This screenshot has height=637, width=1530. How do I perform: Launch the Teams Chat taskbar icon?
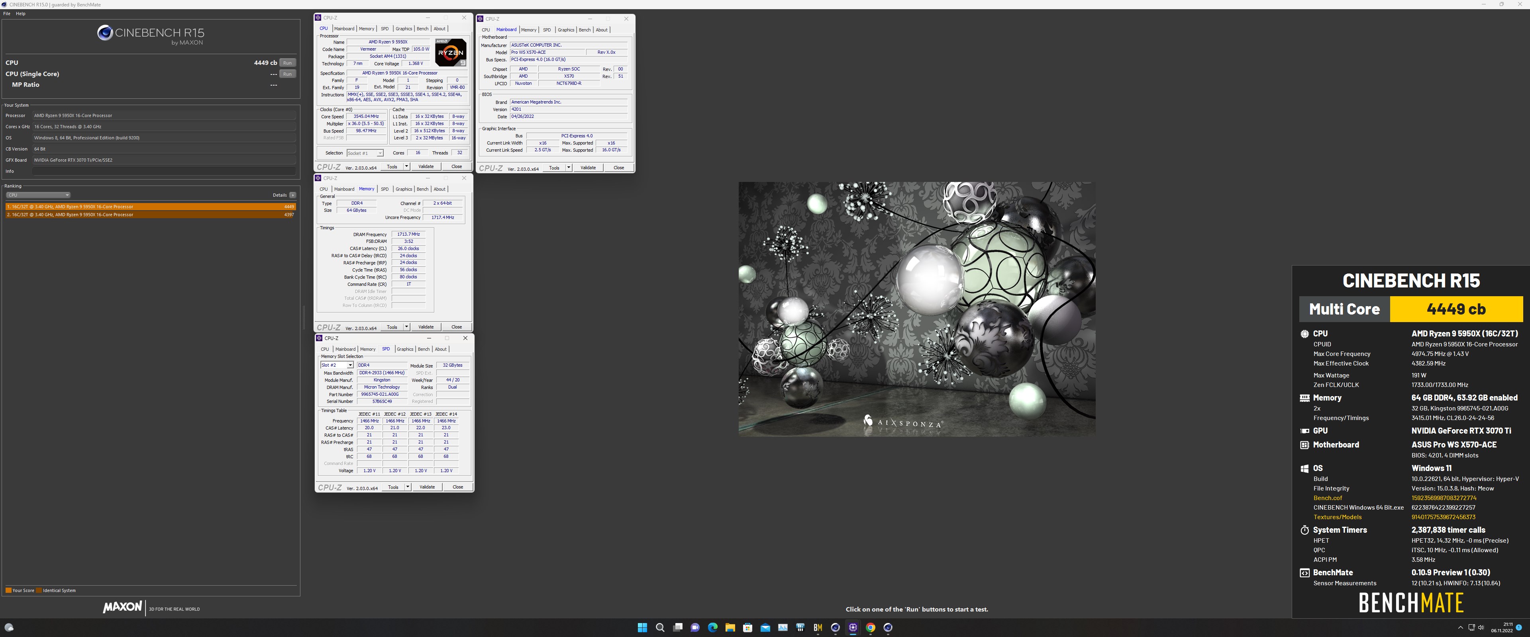[x=695, y=627]
